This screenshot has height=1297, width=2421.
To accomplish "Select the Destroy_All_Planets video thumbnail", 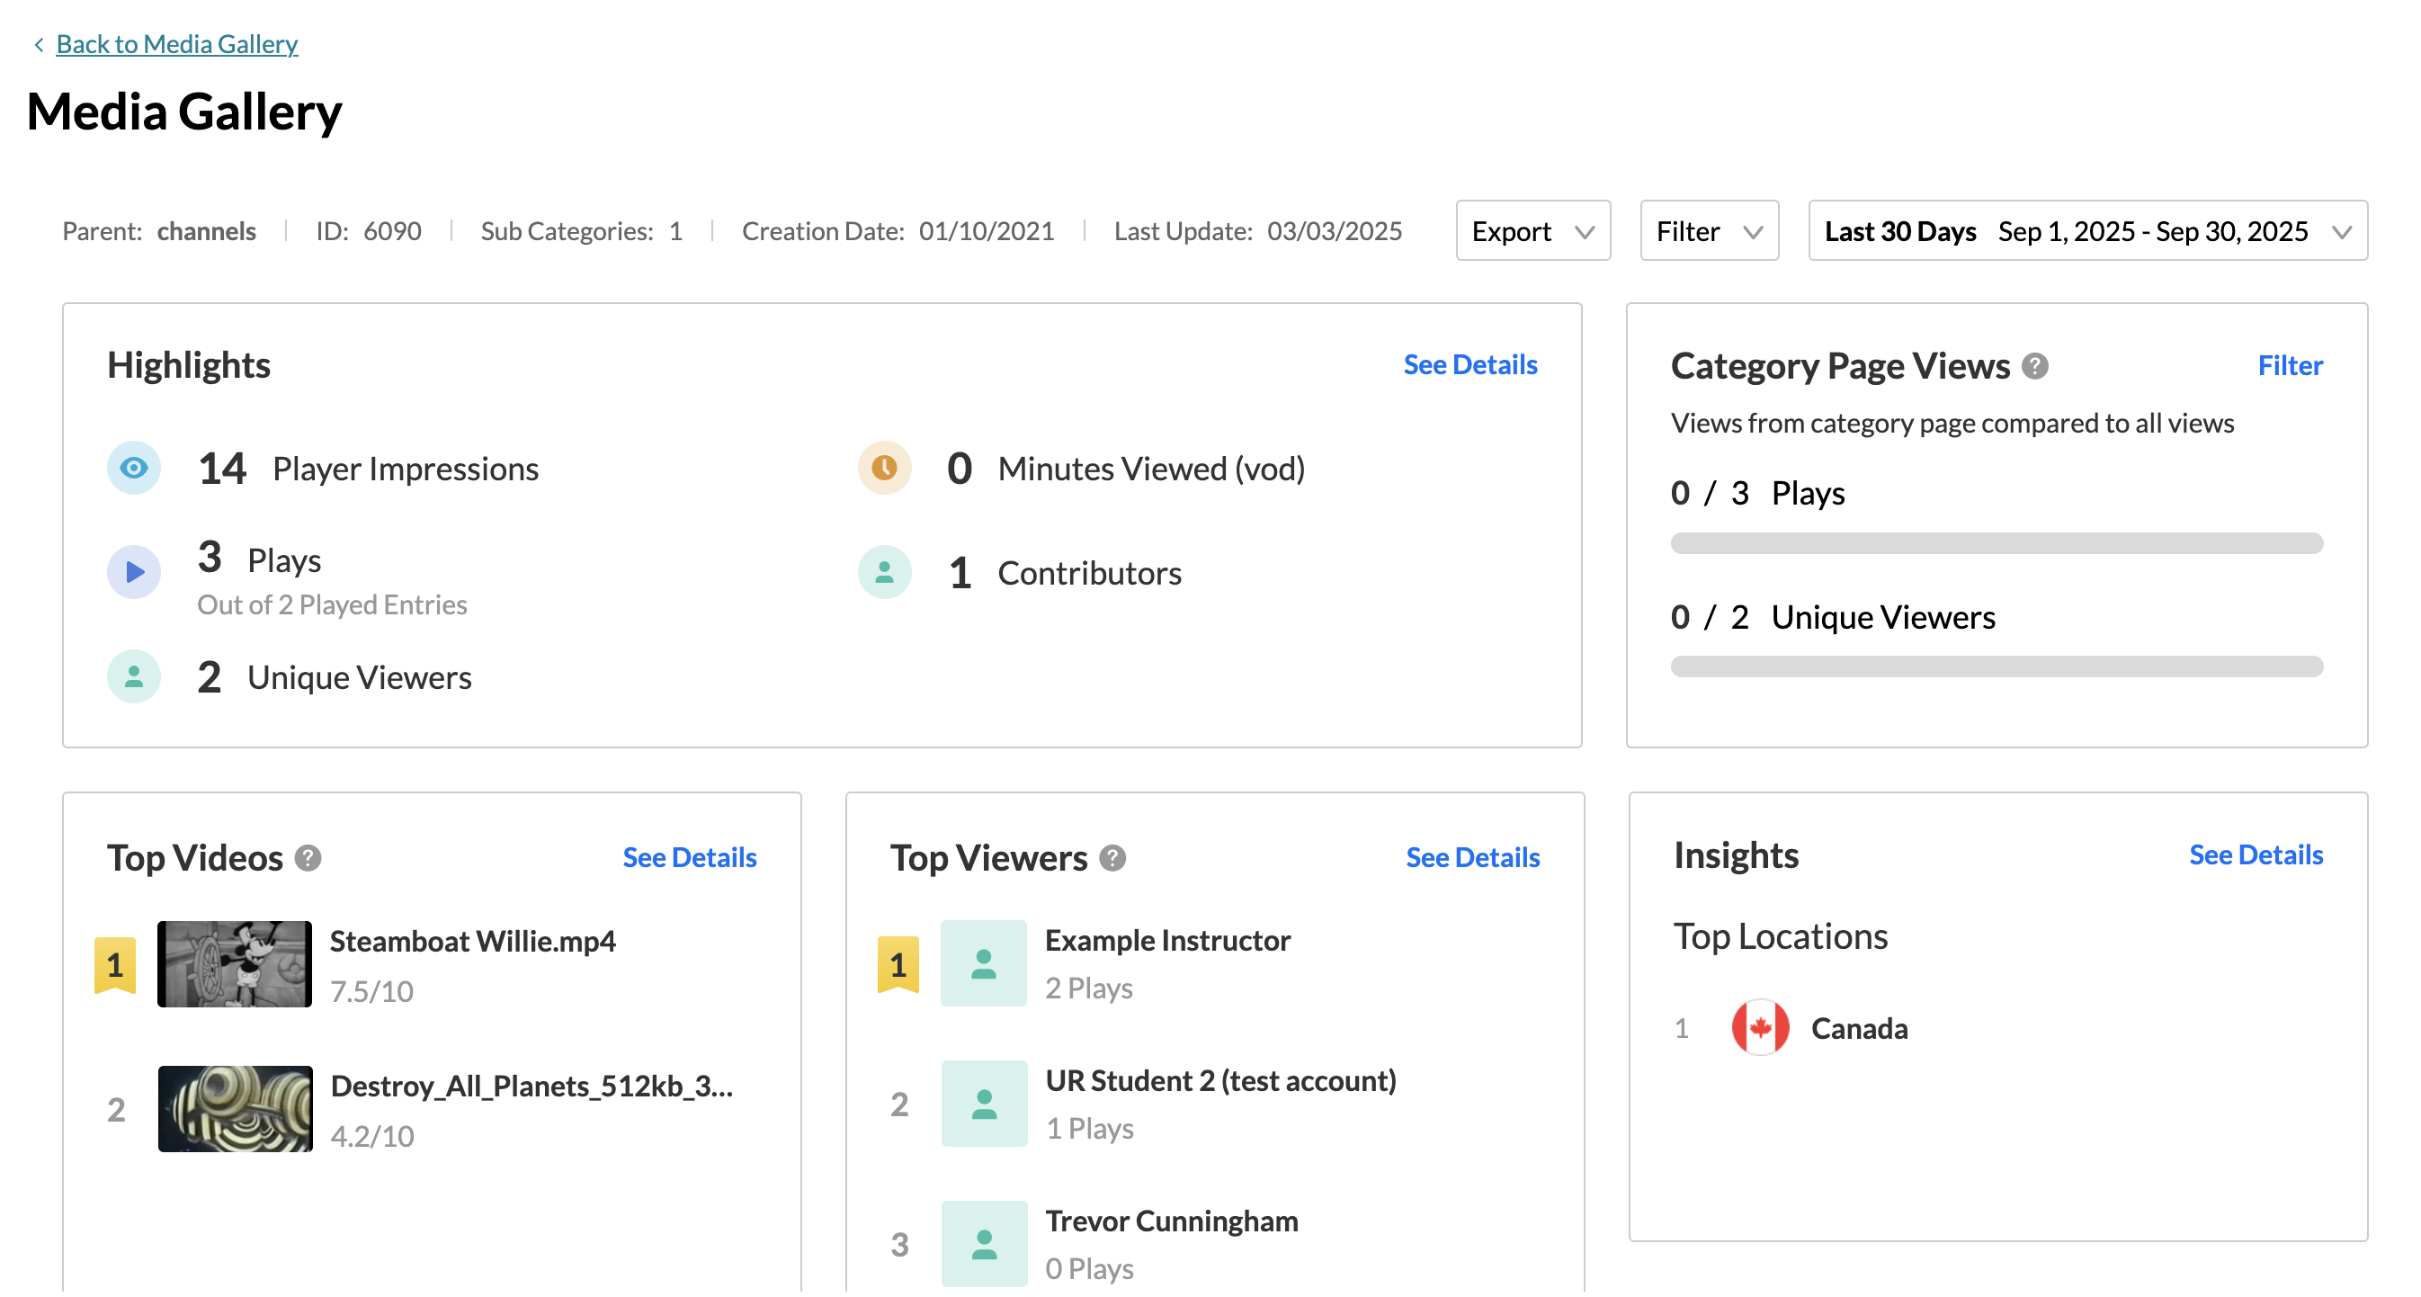I will 235,1109.
